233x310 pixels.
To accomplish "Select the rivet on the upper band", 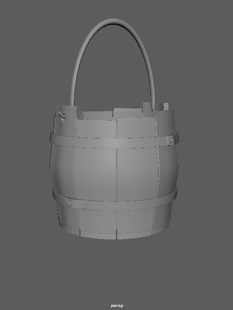I will click(x=172, y=141).
